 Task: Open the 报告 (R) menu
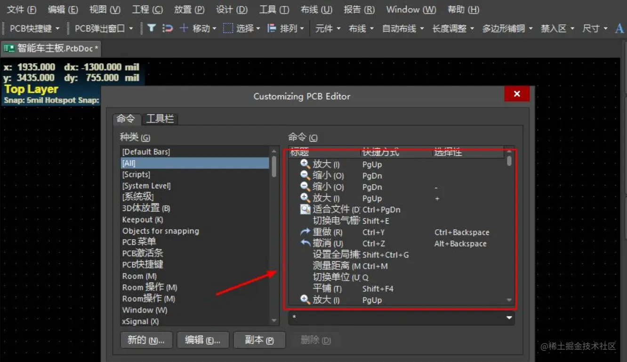pos(359,9)
